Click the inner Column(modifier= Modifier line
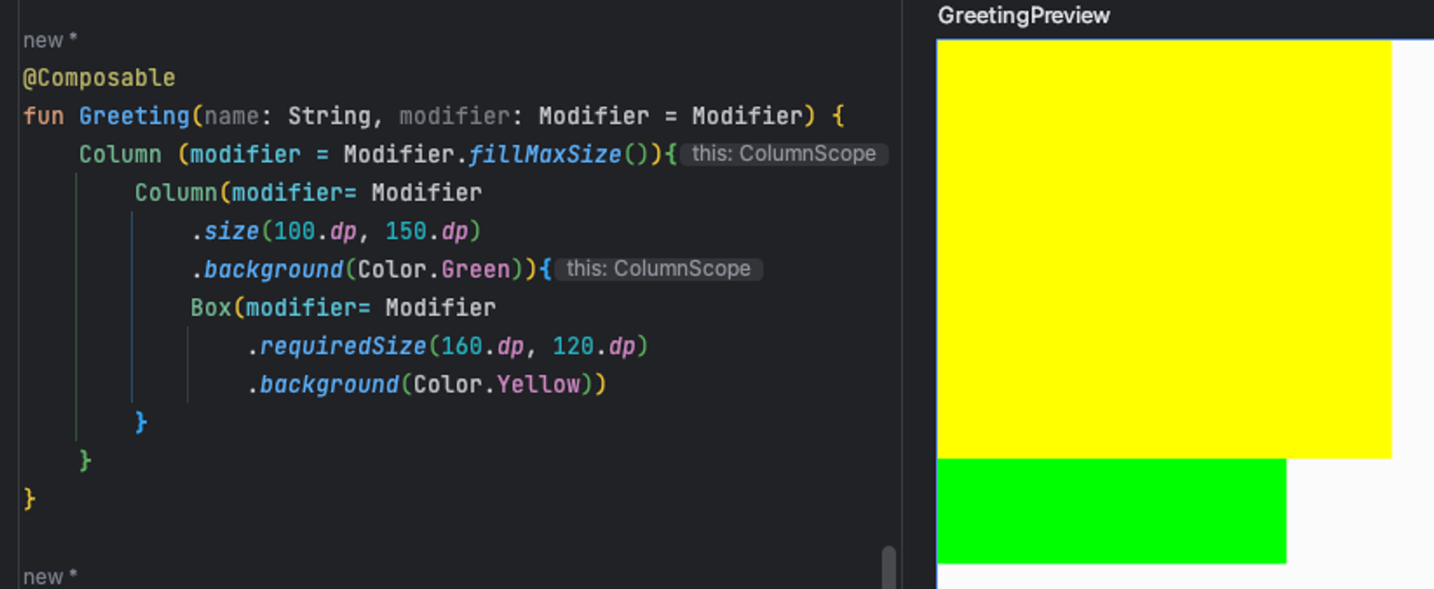Image resolution: width=1434 pixels, height=589 pixels. tap(308, 193)
